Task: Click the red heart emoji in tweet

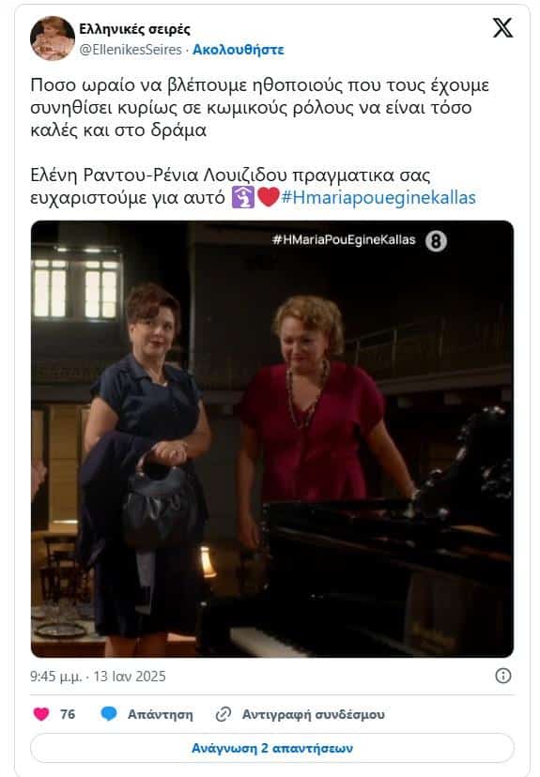Action: [269, 197]
